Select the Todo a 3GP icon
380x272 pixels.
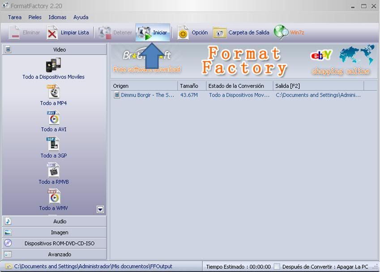click(53, 144)
